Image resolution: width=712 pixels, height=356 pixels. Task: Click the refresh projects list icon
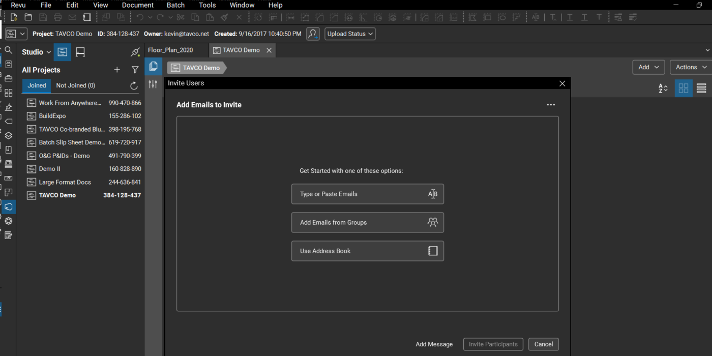(x=134, y=86)
